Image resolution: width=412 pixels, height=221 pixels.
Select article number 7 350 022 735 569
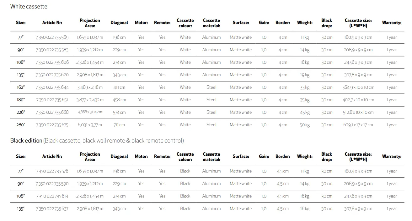(52, 38)
